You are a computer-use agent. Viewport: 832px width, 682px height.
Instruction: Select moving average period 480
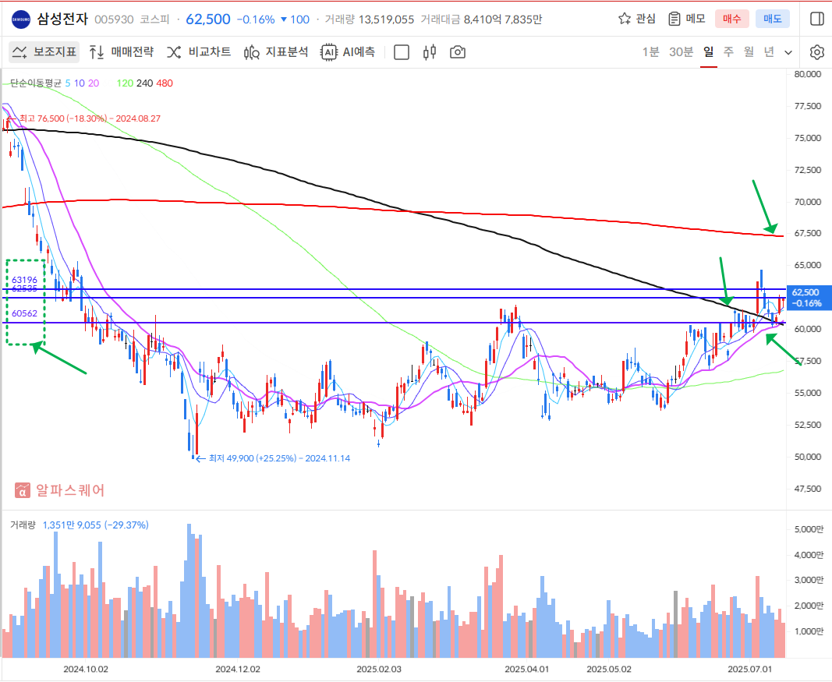pos(165,83)
